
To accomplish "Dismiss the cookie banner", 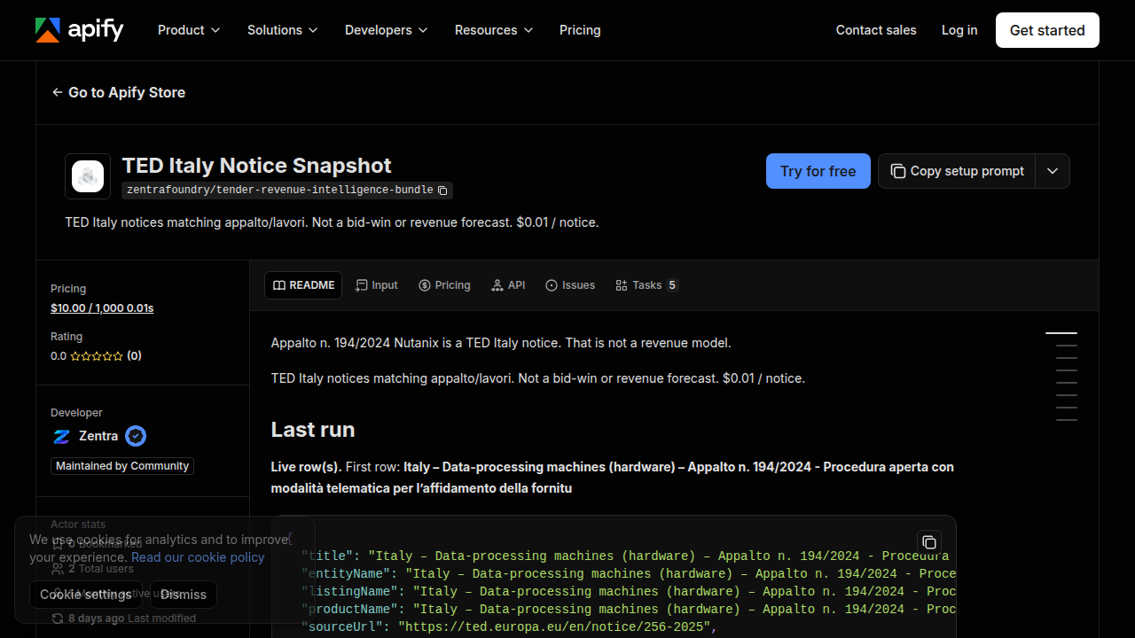I will pyautogui.click(x=184, y=595).
